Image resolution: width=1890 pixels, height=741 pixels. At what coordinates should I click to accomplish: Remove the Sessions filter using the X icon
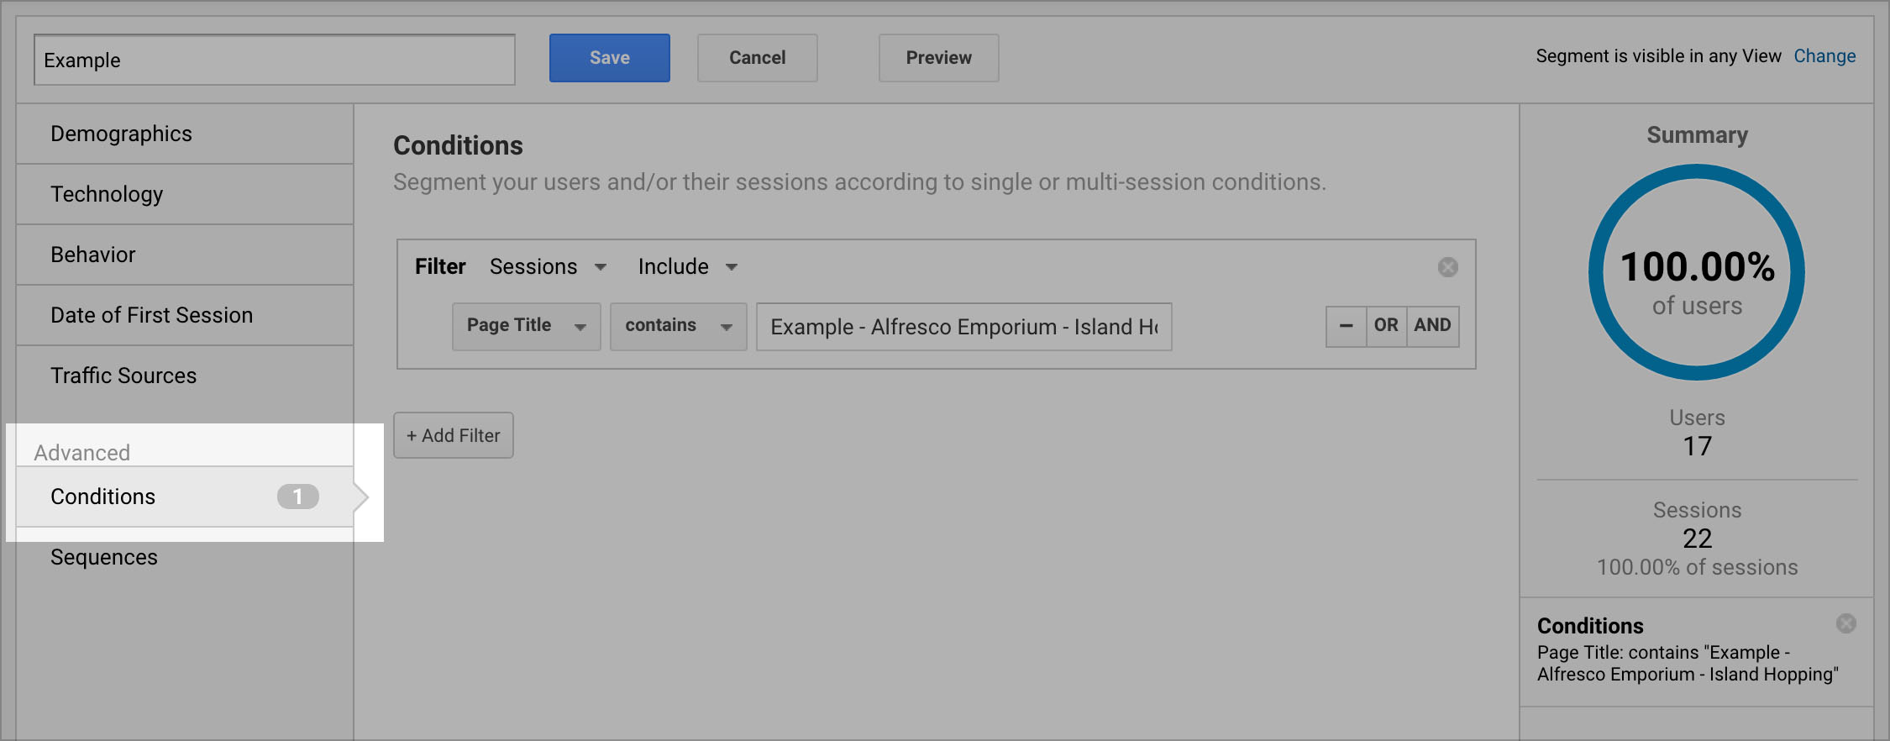[x=1447, y=267]
